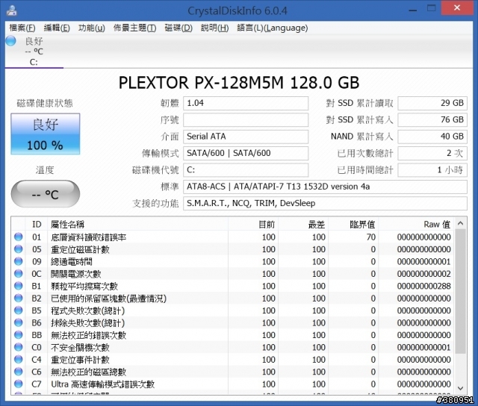Click the 目前 column header
Screen dimensions: 478x406
pyautogui.click(x=253, y=225)
